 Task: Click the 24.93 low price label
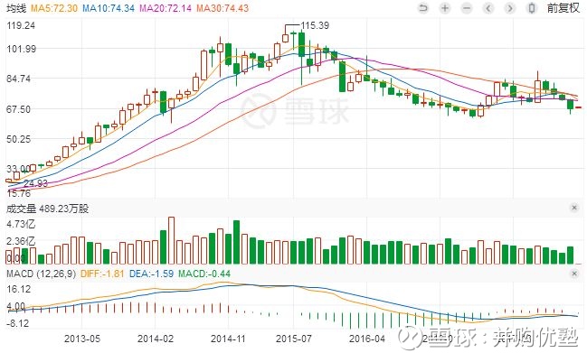tap(35, 183)
